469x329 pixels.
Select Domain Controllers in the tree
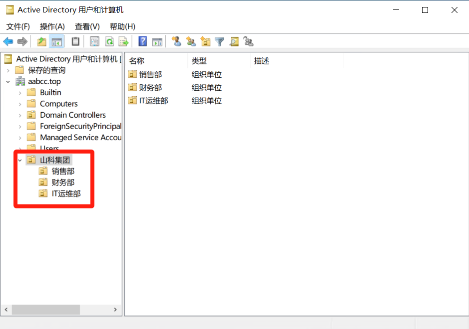(73, 115)
